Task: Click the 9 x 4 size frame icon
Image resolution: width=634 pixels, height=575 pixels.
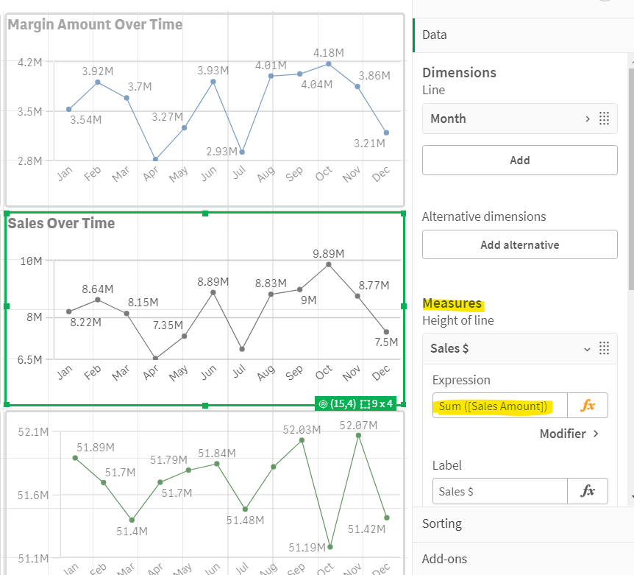Action: click(366, 403)
